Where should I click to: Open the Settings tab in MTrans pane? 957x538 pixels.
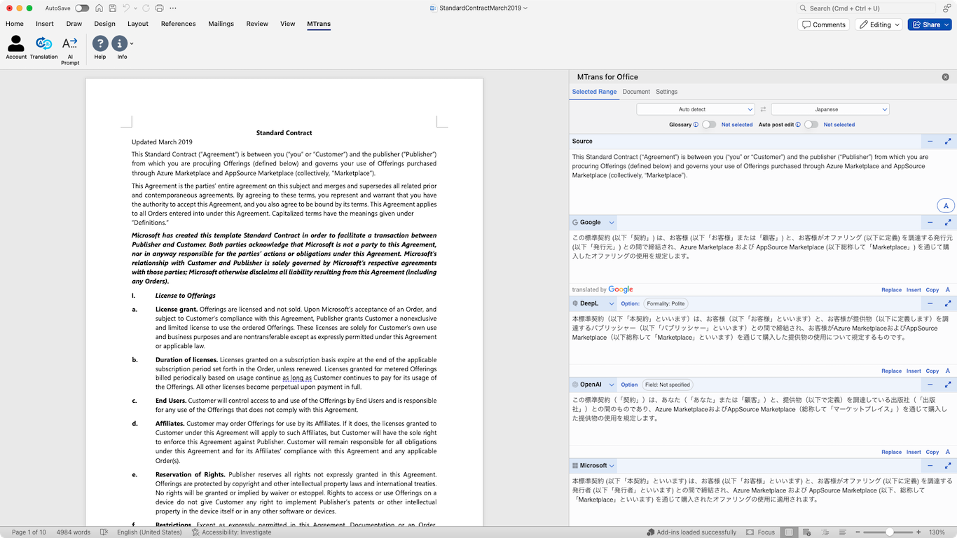pos(666,92)
